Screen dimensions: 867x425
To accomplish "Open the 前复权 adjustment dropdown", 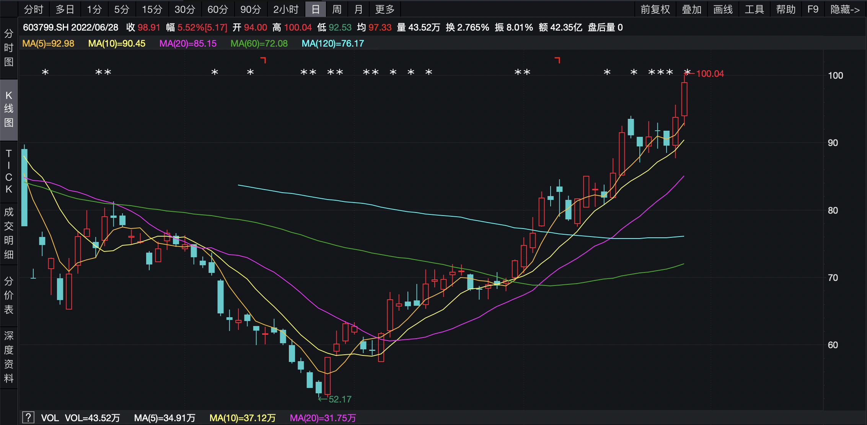I will [x=655, y=9].
